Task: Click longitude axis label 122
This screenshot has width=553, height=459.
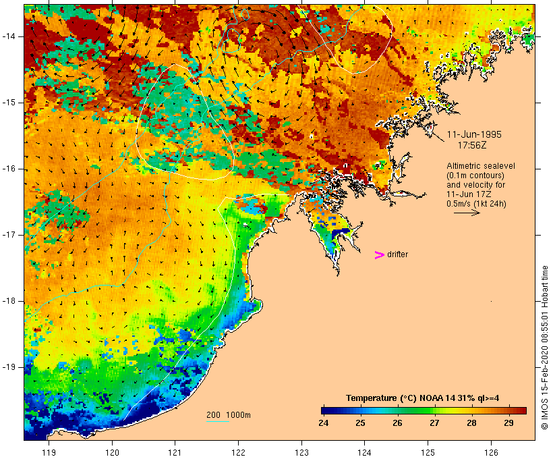Action: click(238, 452)
